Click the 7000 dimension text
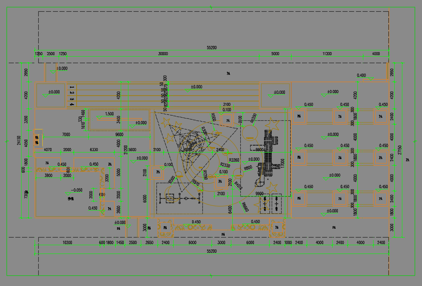 click(66, 134)
